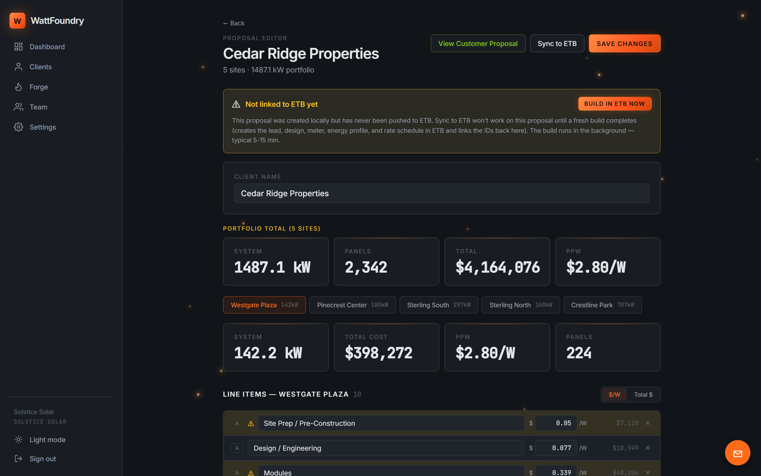Screen dimensions: 761x476
Task: Open the orange mail chat bubble
Action: tap(737, 453)
